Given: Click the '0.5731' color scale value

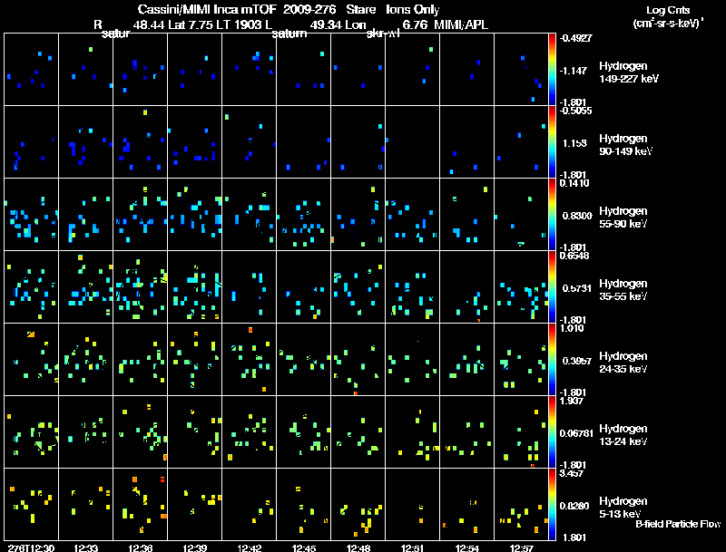Looking at the screenshot, I should (577, 288).
